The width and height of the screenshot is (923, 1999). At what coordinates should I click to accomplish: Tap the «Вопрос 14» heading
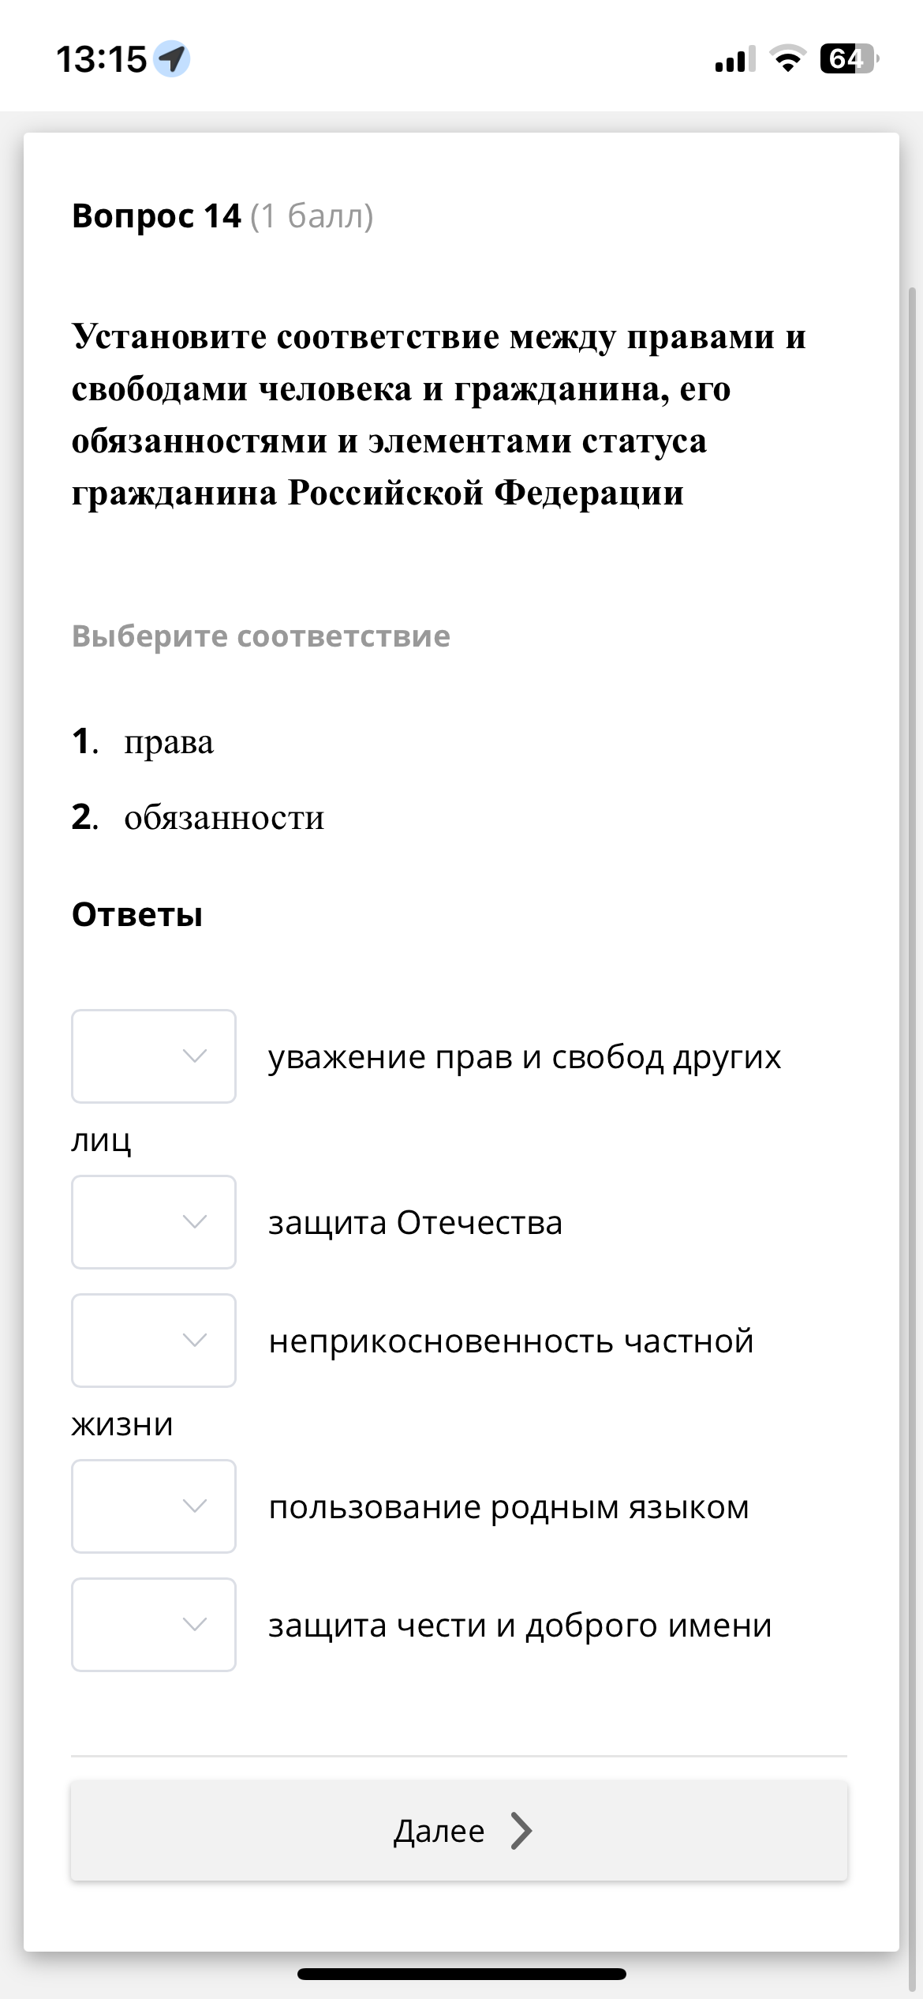pos(155,216)
